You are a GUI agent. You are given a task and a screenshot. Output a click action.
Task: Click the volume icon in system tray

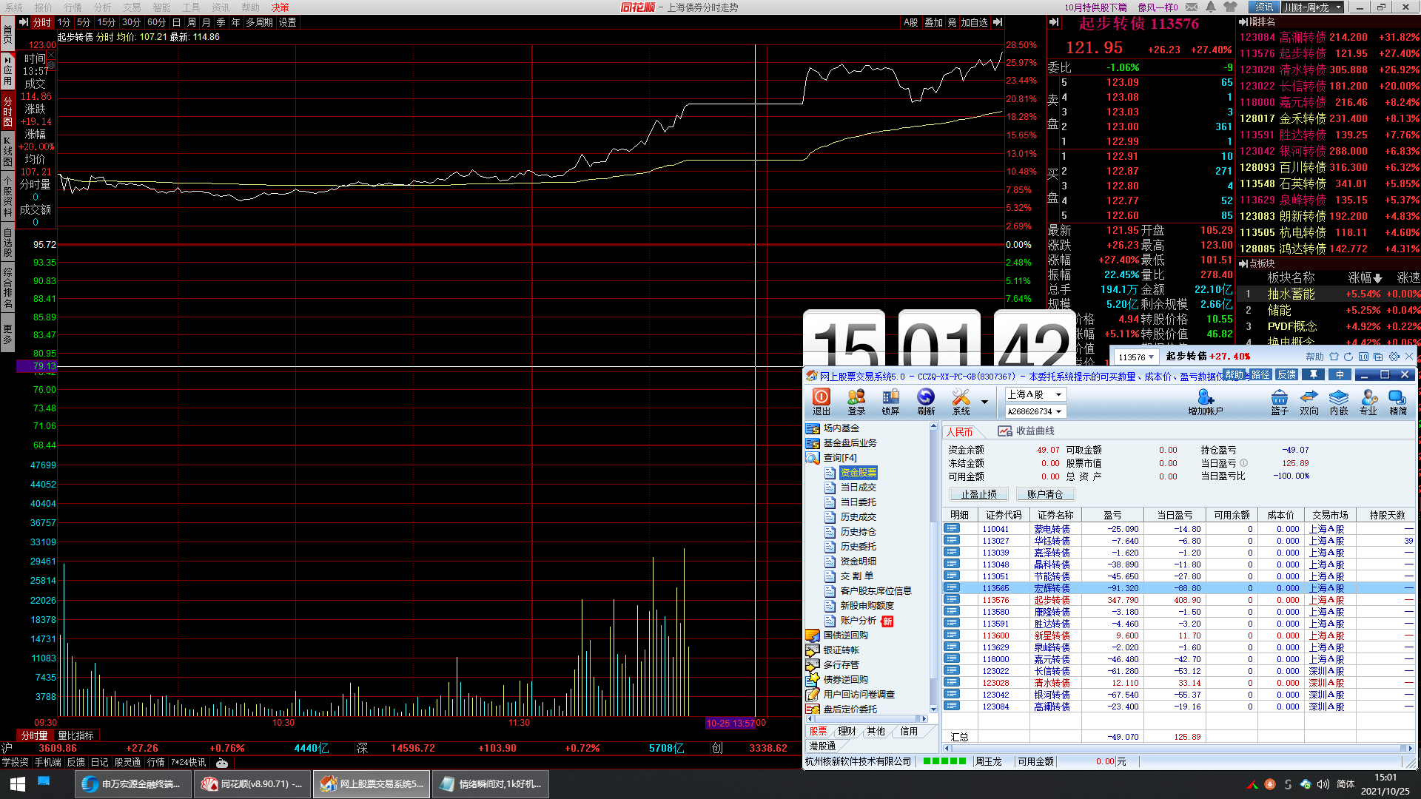[x=1323, y=784]
